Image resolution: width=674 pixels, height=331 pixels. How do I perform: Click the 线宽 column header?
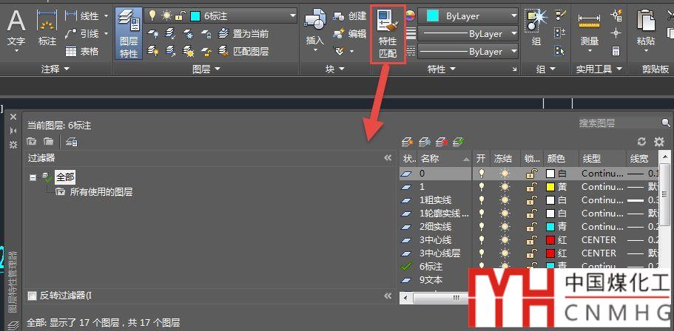click(x=642, y=158)
